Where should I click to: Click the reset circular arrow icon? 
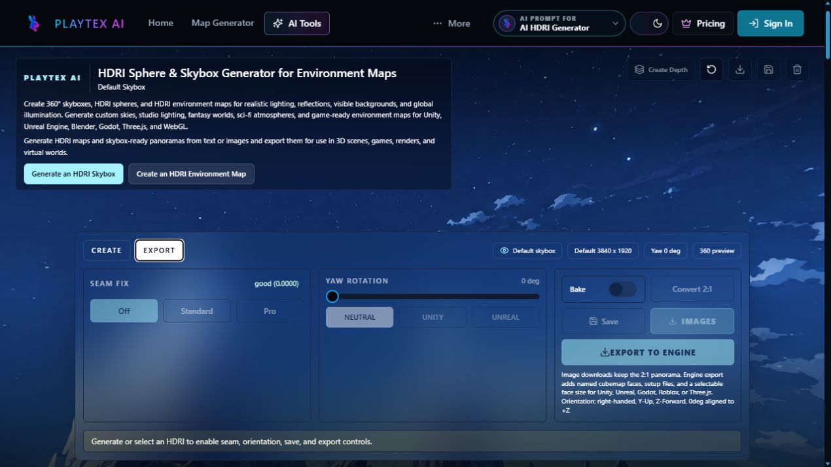[711, 69]
